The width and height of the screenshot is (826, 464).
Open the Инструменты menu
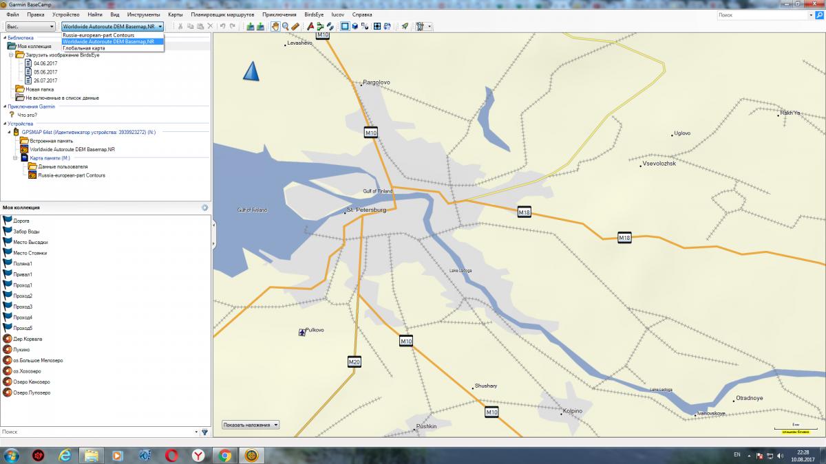click(143, 14)
